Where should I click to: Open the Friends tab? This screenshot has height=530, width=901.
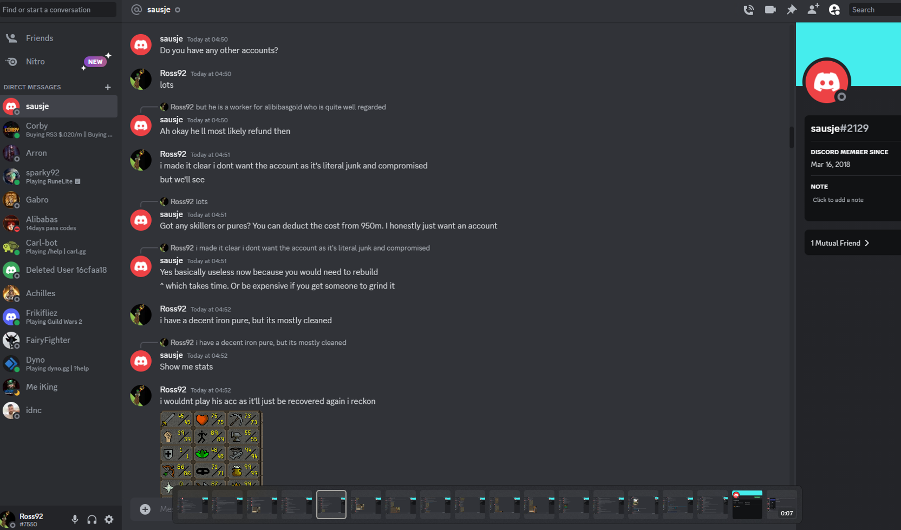coord(58,38)
